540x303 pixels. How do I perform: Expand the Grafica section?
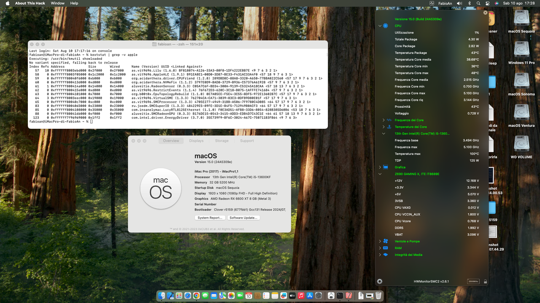point(380,167)
